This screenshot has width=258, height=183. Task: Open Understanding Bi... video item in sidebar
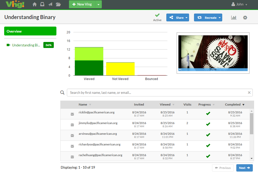pyautogui.click(x=26, y=45)
